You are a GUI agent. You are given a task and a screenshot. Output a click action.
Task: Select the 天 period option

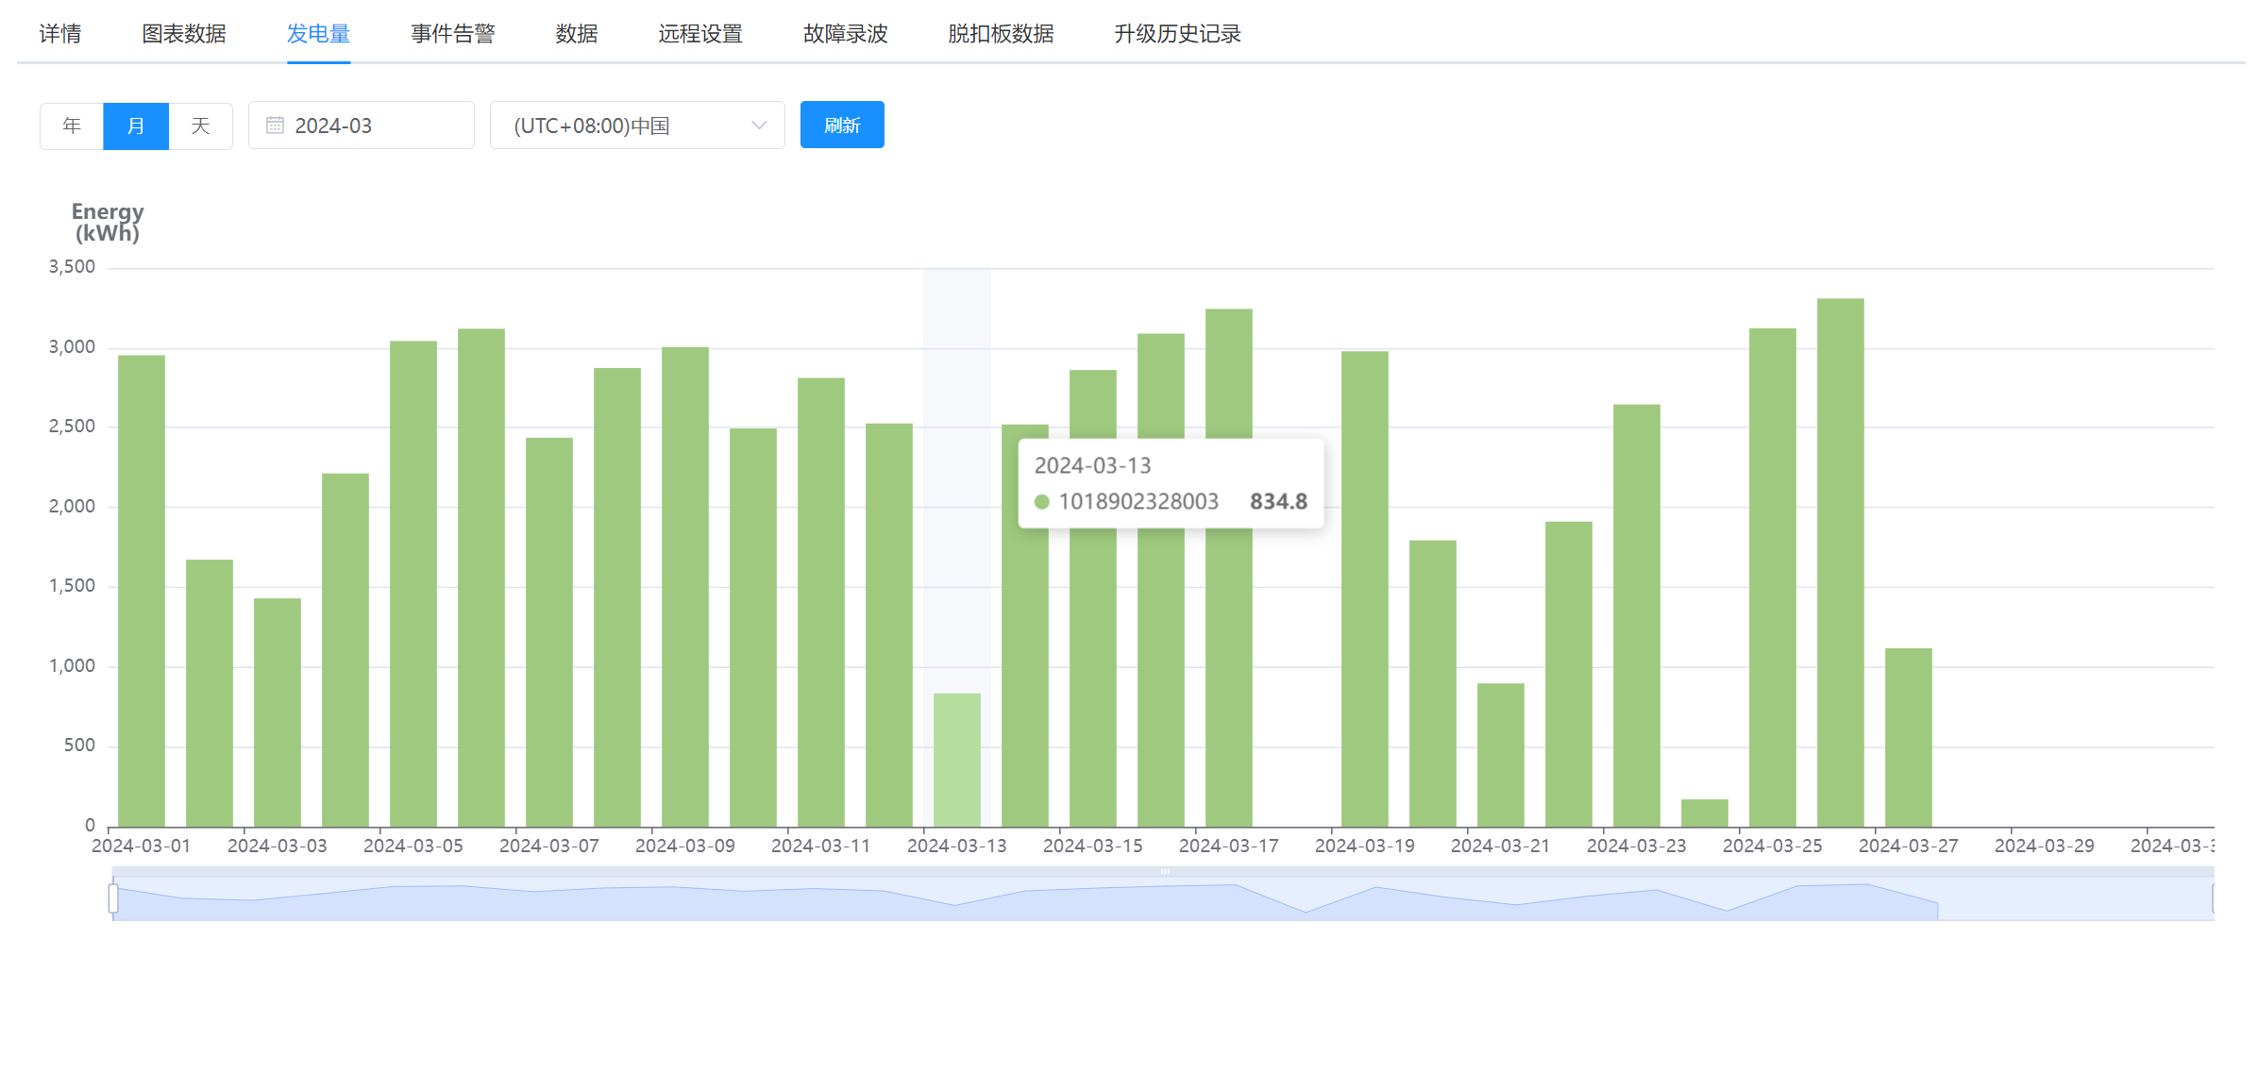(x=200, y=126)
